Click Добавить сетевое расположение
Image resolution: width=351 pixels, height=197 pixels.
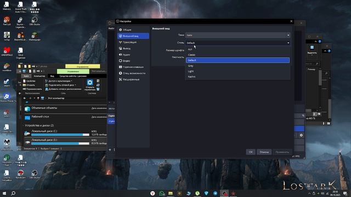63,89
